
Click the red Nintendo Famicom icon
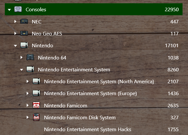(36, 105)
